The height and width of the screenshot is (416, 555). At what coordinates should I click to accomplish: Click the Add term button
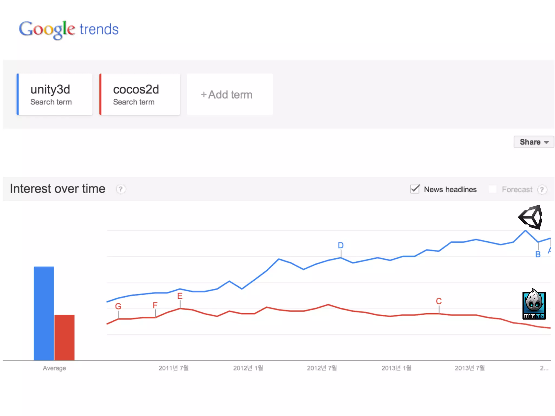point(230,95)
